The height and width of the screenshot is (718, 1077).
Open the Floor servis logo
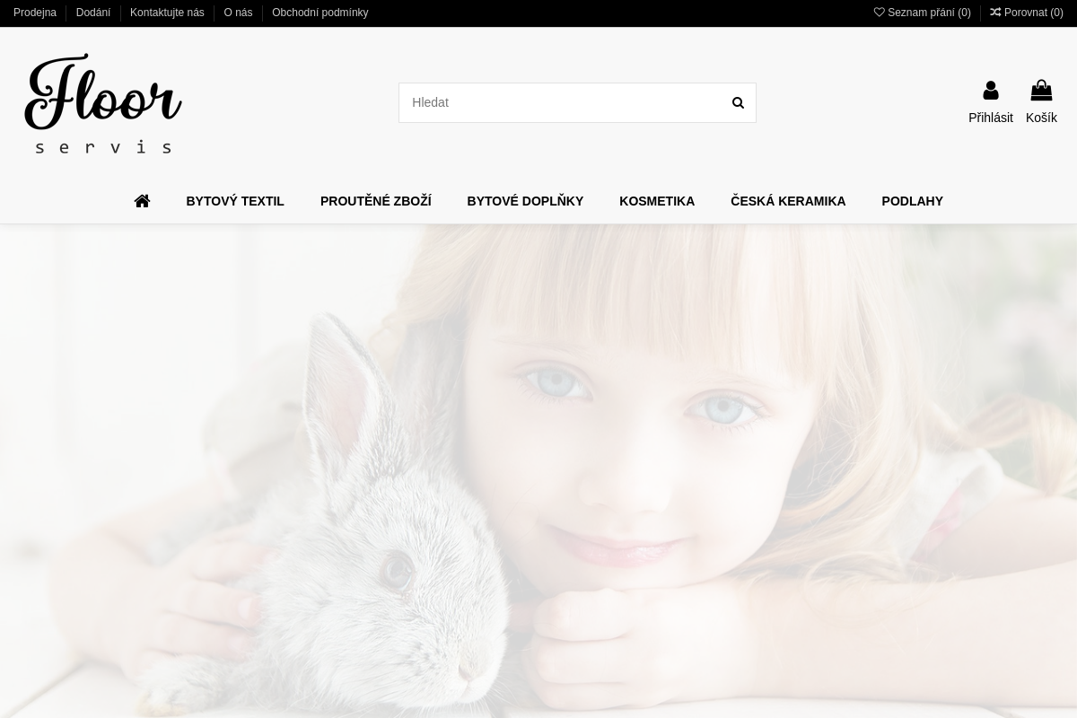102,103
